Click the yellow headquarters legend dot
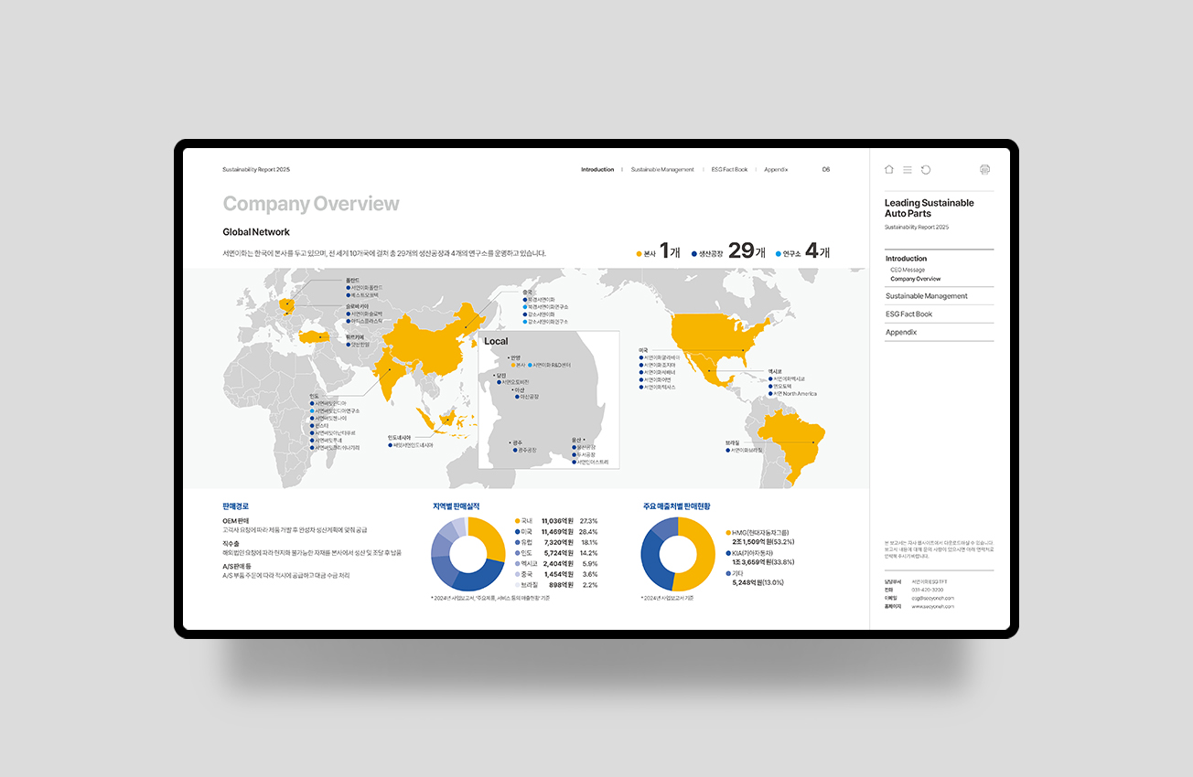Viewport: 1193px width, 777px height. coord(639,253)
